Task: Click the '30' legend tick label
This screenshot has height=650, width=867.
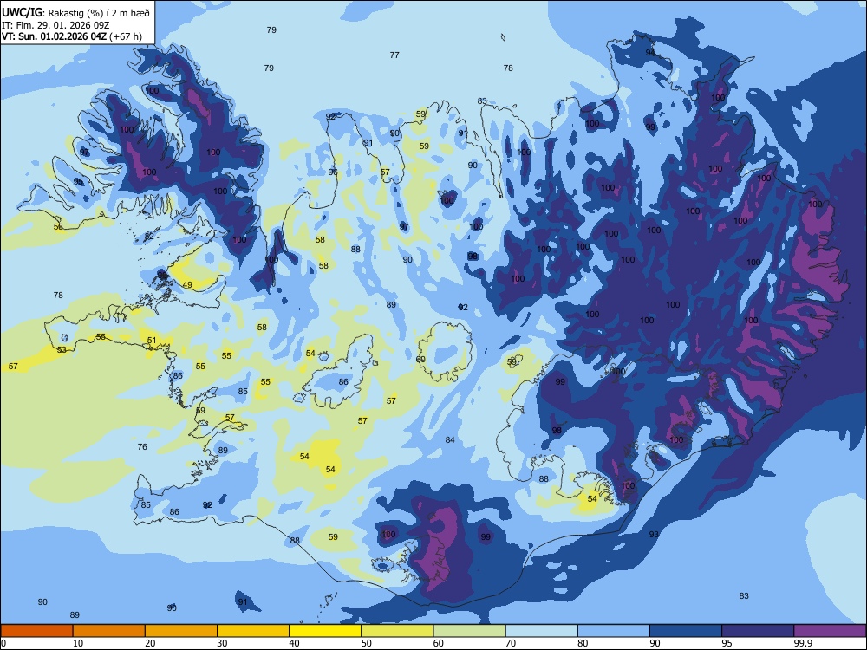Action: pyautogui.click(x=222, y=643)
